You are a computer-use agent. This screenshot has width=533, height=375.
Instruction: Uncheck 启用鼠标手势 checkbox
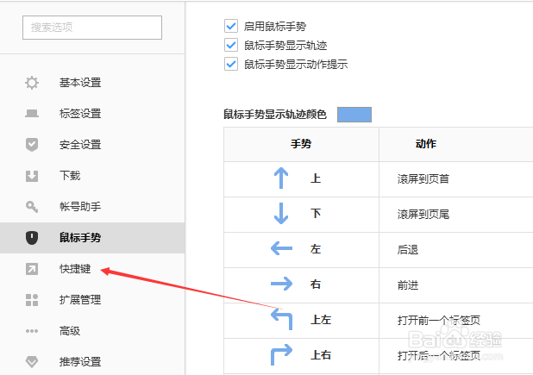click(x=231, y=26)
